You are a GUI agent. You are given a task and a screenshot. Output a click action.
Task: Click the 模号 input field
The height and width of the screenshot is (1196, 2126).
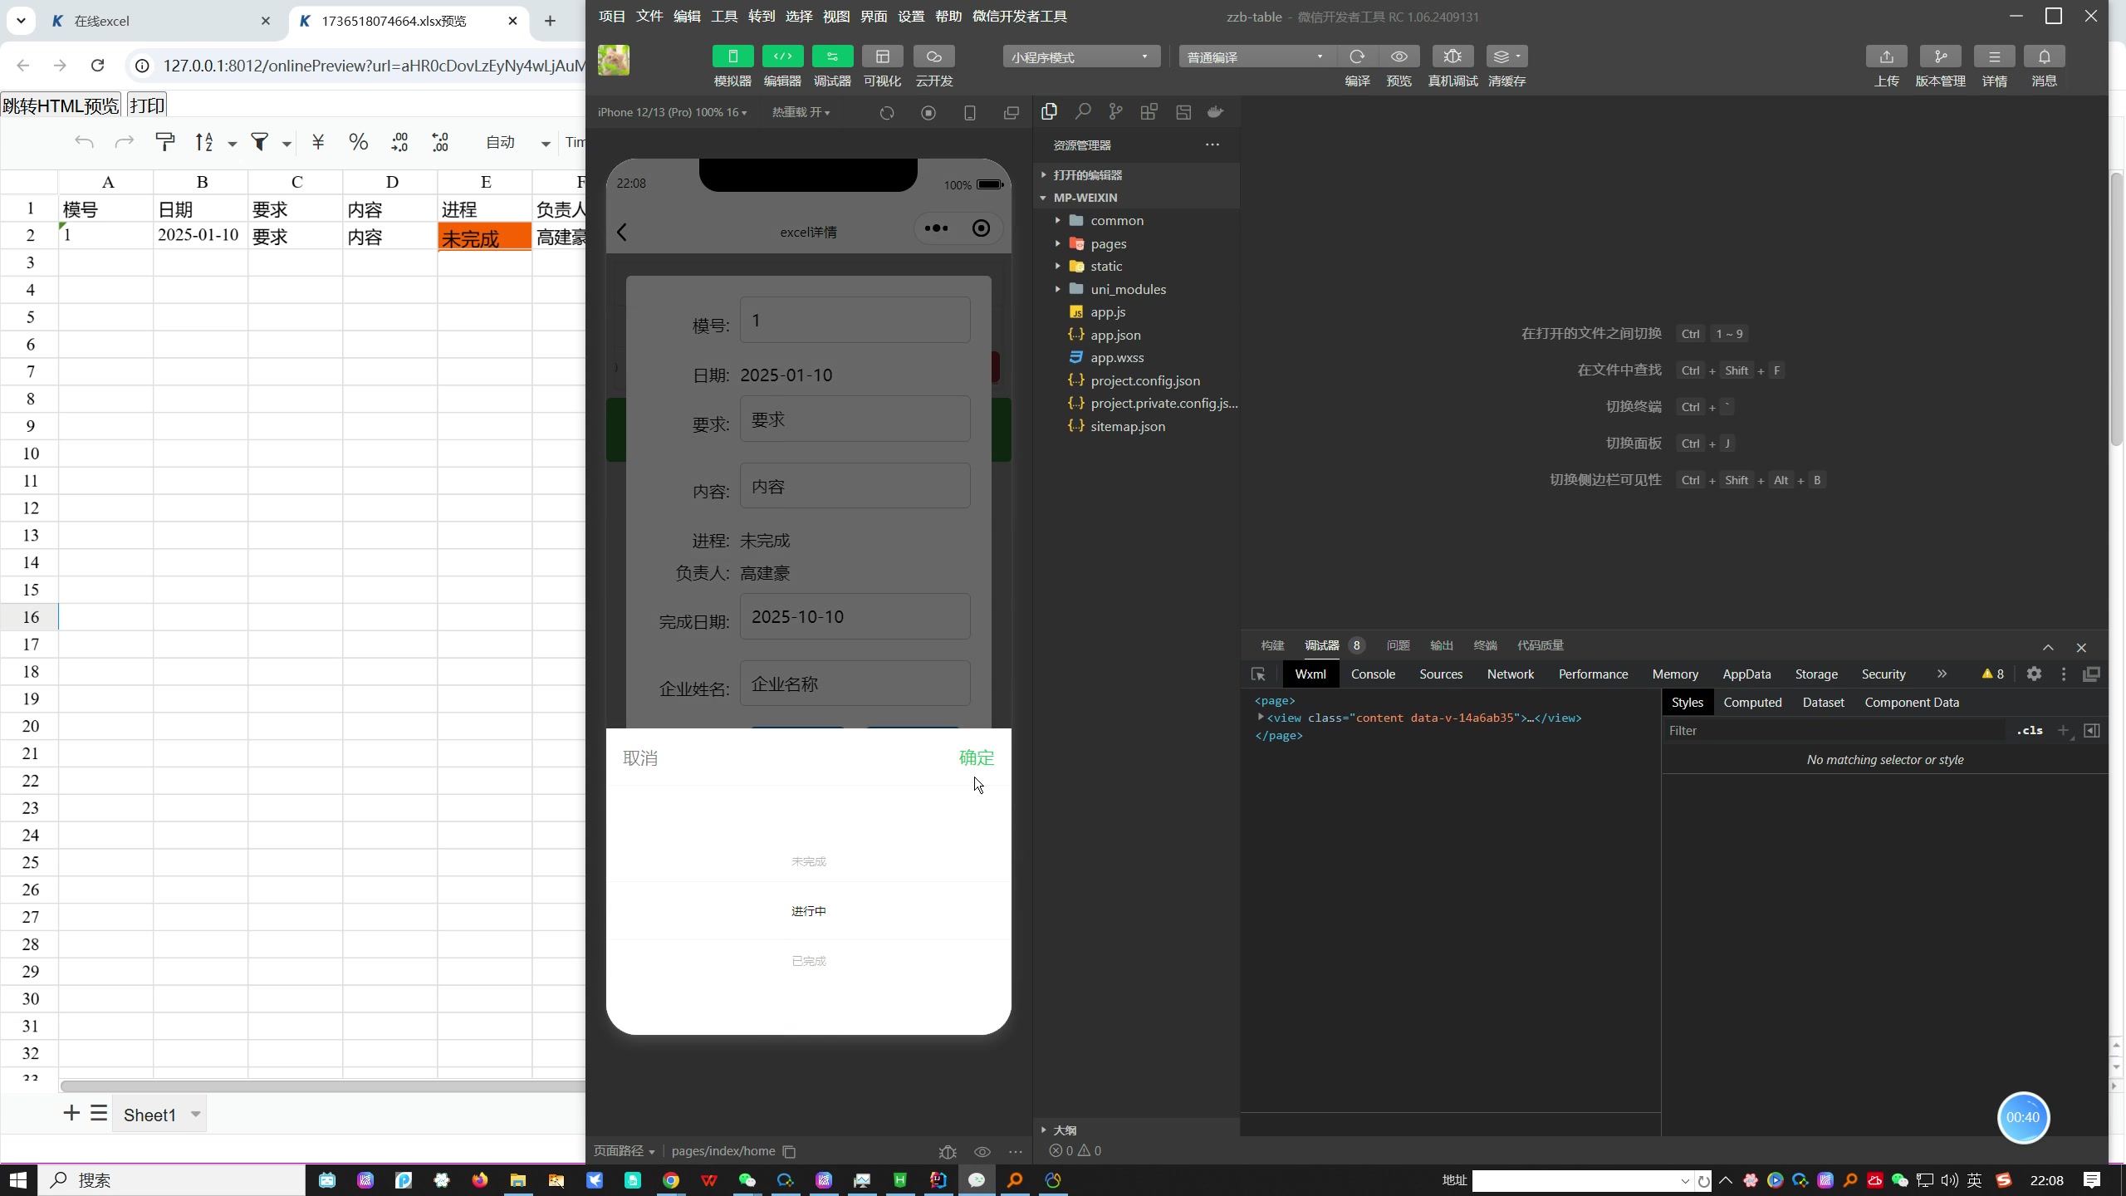[x=855, y=321]
